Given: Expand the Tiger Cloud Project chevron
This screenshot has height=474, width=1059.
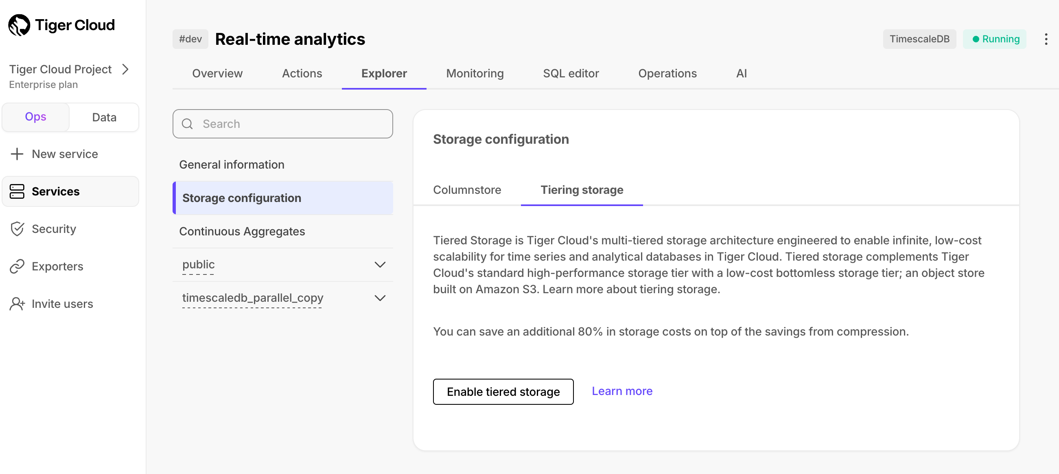Looking at the screenshot, I should point(125,69).
